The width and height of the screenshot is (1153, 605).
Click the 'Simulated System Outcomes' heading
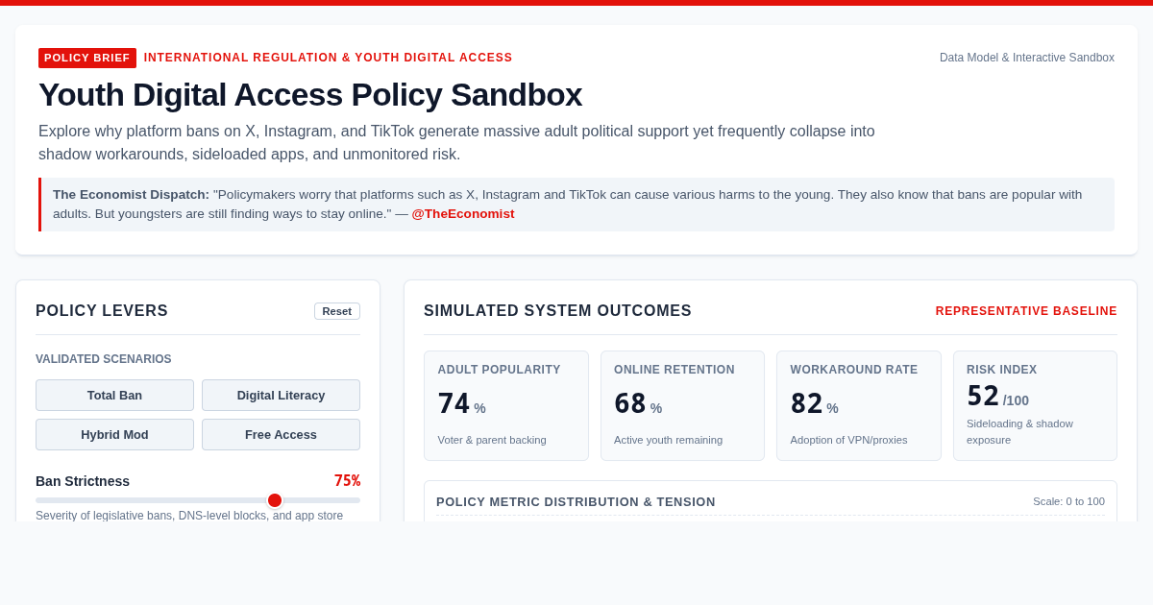[557, 311]
